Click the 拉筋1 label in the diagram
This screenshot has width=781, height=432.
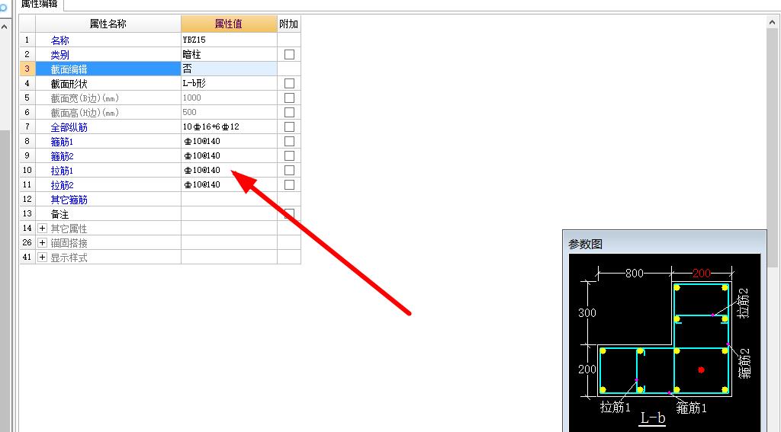[615, 407]
